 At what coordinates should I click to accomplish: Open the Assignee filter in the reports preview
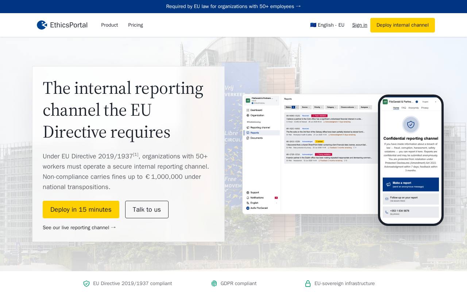click(366, 107)
